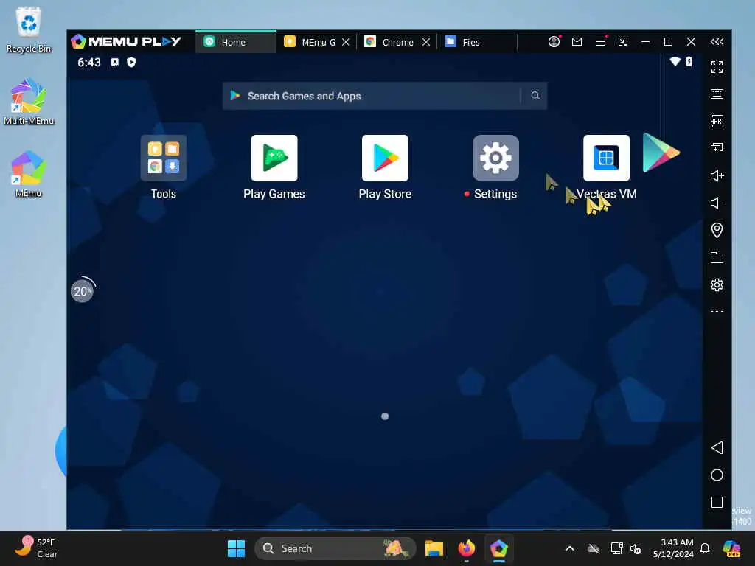The height and width of the screenshot is (566, 755).
Task: Open the keyboard mapping icon
Action: (x=717, y=94)
